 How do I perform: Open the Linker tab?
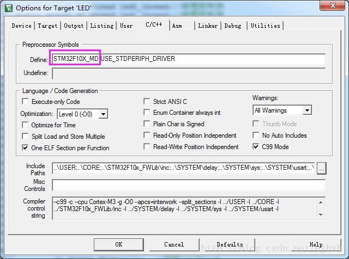(x=208, y=26)
